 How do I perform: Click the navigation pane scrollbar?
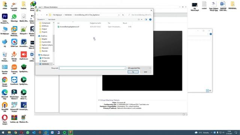[x=54, y=43]
